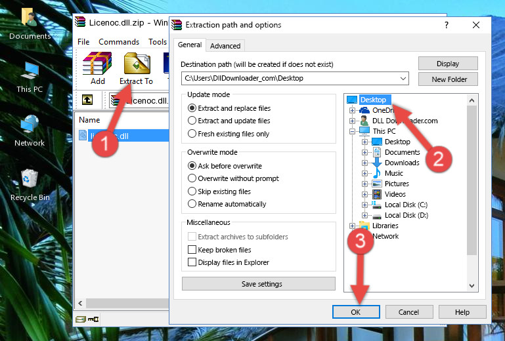The image size is (505, 341).
Task: Click the Videos film icon in tree
Action: (x=377, y=194)
